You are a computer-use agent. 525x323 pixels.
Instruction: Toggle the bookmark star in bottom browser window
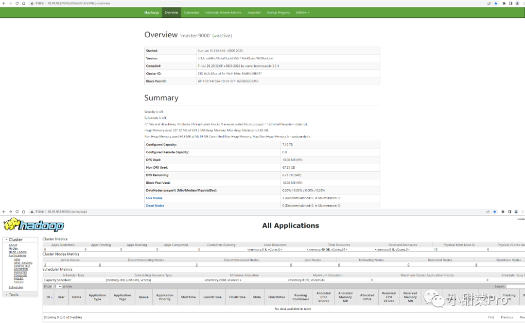(494, 212)
